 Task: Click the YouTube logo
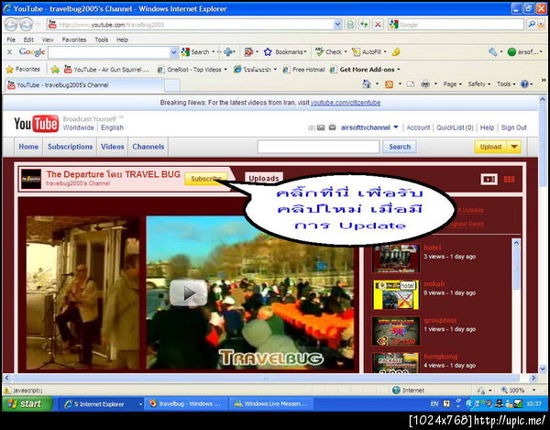(36, 124)
